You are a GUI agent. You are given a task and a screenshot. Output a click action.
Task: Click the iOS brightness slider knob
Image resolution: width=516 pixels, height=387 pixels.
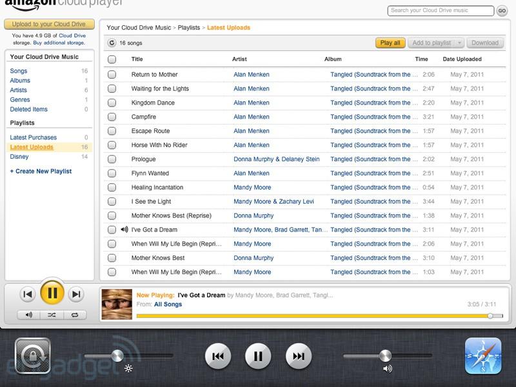[x=117, y=355]
